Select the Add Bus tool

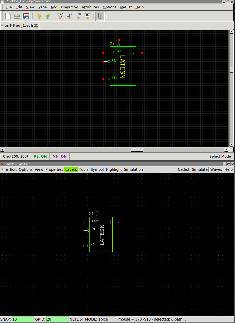[x=78, y=16]
